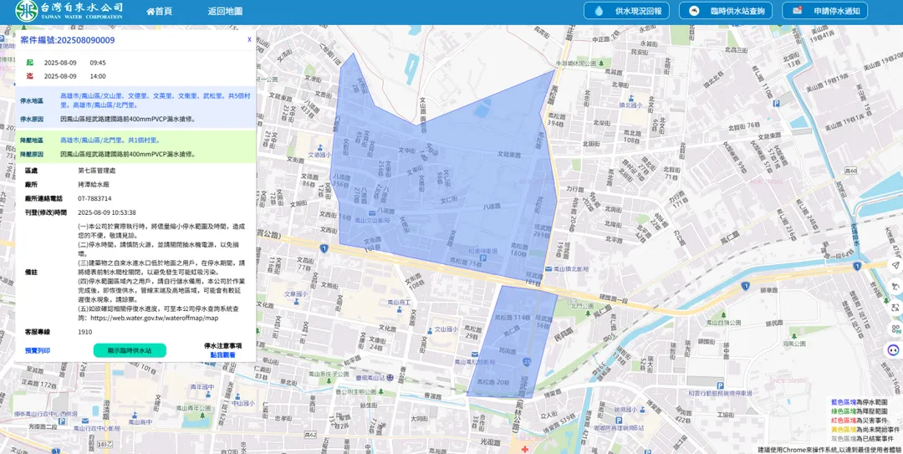Select the plant phone number 07-7883714
Image resolution: width=903 pixels, height=454 pixels.
(x=94, y=198)
